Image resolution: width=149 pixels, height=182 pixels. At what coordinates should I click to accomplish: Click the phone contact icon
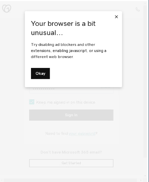138,9
